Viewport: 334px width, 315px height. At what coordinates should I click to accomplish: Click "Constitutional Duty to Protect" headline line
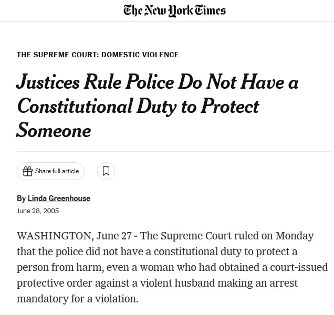(138, 107)
